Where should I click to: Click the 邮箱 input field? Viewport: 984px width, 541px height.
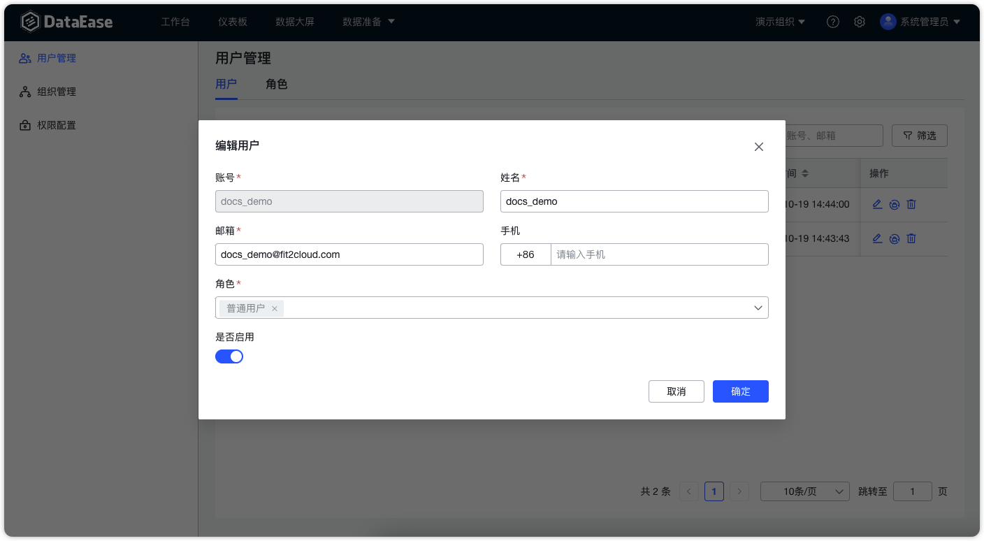[349, 254]
